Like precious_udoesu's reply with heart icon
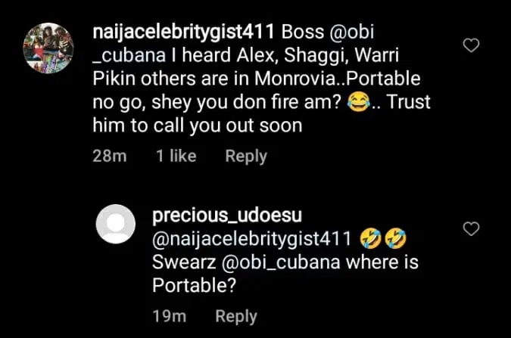 472,228
